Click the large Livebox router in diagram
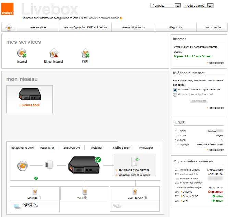 (84, 165)
